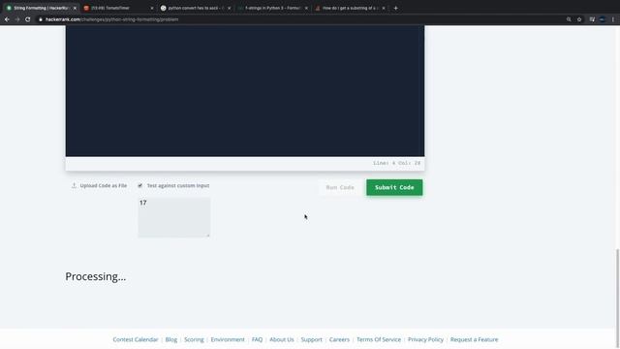The height and width of the screenshot is (349, 620).
Task: Open the Chrome profile avatar
Action: pyautogui.click(x=603, y=19)
